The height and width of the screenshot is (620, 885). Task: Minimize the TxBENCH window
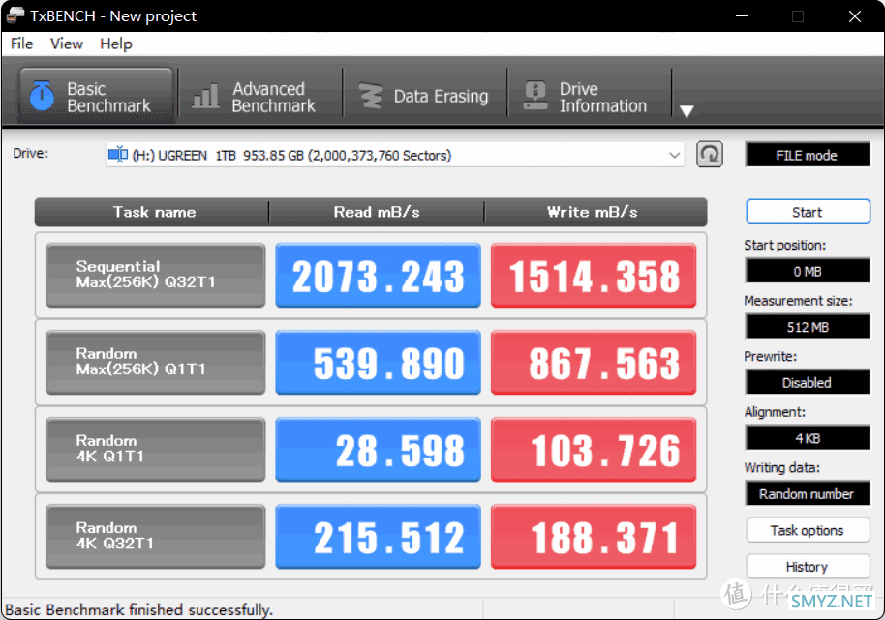(x=742, y=15)
